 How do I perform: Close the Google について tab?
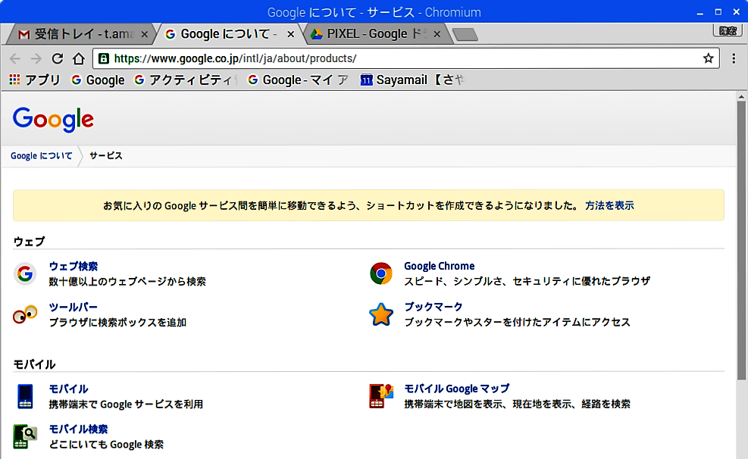(x=290, y=34)
